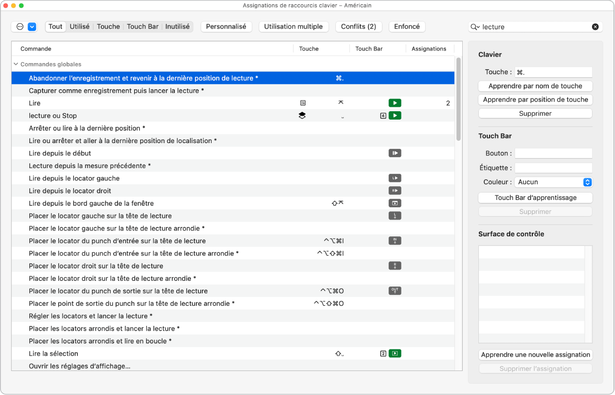Click the piano roll icon beside Lire
615x395 pixels.
(303, 103)
